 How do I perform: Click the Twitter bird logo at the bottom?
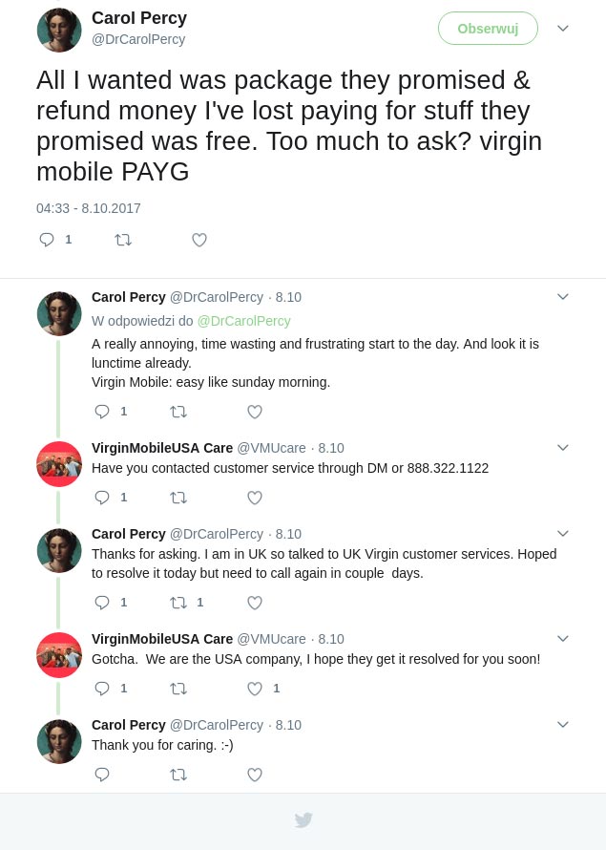click(303, 820)
